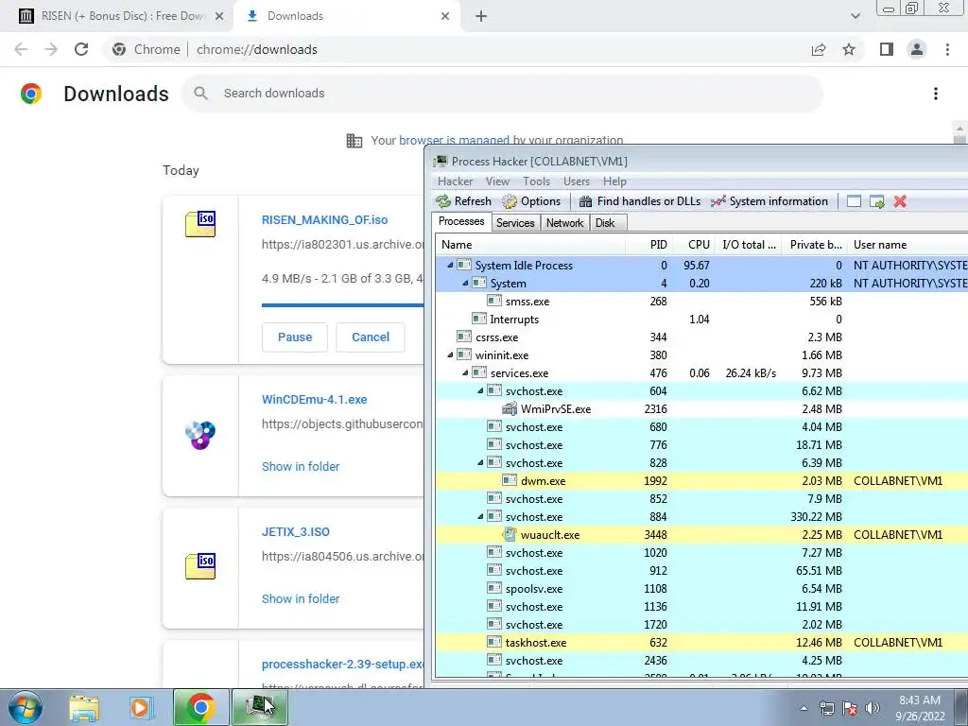Screen dimensions: 968x726
Task: Collapse svchost.exe PID 604 node
Action: (x=480, y=390)
